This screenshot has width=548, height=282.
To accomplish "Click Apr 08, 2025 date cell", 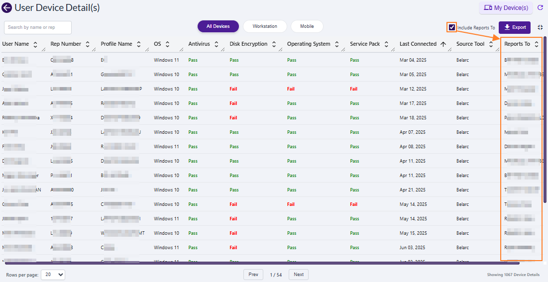I will 413,147.
